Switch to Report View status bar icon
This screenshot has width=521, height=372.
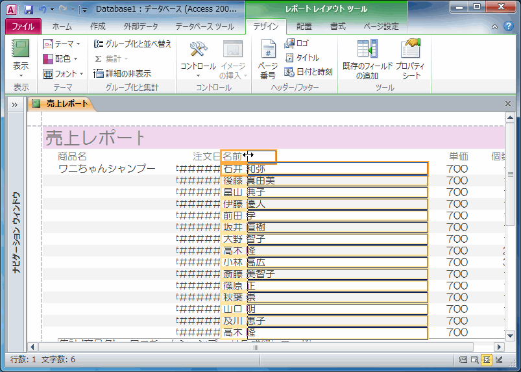(x=463, y=360)
